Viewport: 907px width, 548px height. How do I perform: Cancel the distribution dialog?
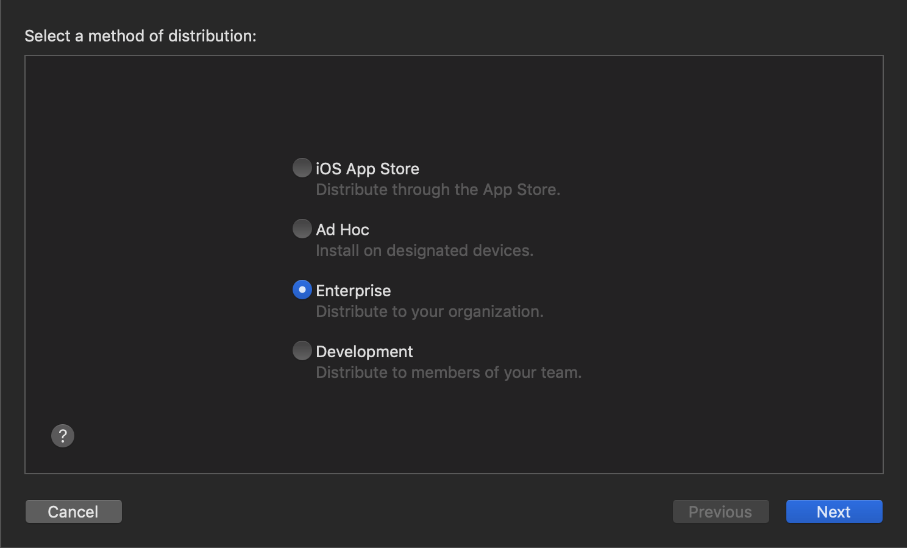74,511
